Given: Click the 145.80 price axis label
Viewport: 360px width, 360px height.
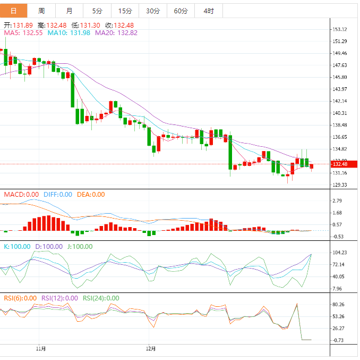Looking at the screenshot, I should pos(340,77).
